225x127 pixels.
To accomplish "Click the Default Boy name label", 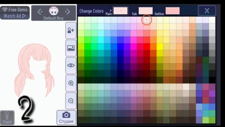I will [53, 18].
